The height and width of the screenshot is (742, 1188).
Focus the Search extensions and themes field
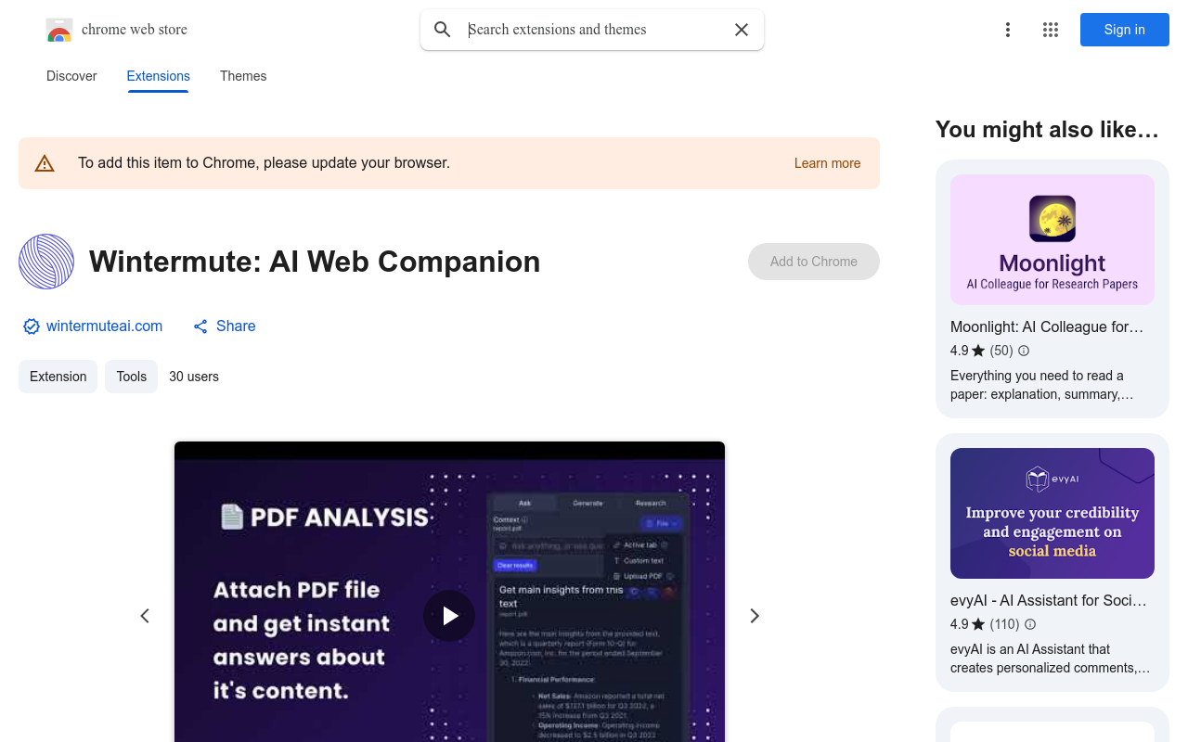[x=594, y=30]
